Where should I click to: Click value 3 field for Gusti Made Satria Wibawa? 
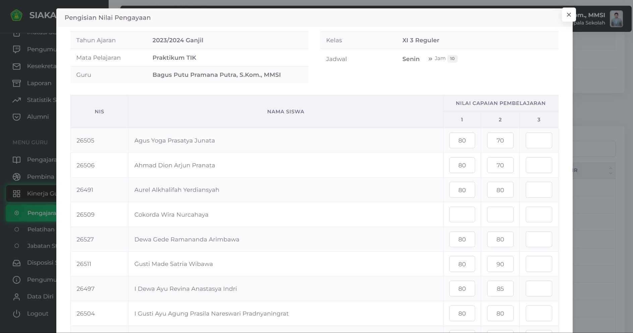(539, 264)
